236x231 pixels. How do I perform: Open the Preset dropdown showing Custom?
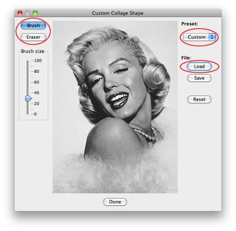pos(199,37)
